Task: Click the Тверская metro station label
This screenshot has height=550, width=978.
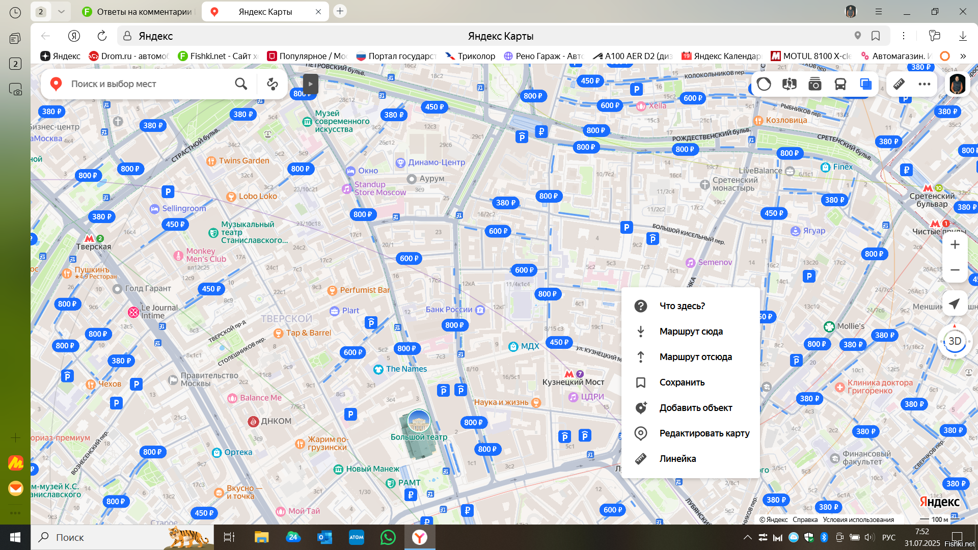Action: 93,246
